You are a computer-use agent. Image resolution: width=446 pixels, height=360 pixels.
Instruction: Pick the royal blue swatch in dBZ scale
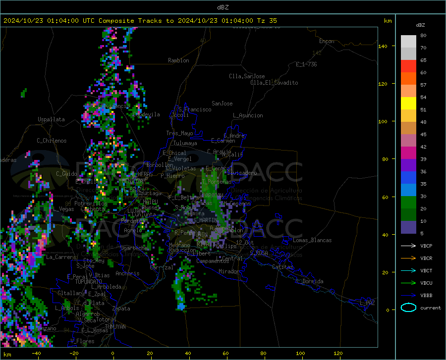(408, 178)
